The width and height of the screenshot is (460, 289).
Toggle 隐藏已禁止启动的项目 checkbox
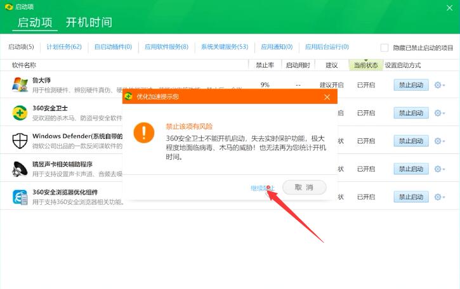point(384,48)
